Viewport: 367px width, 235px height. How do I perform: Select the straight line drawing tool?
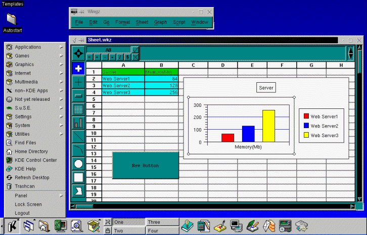pos(78,137)
